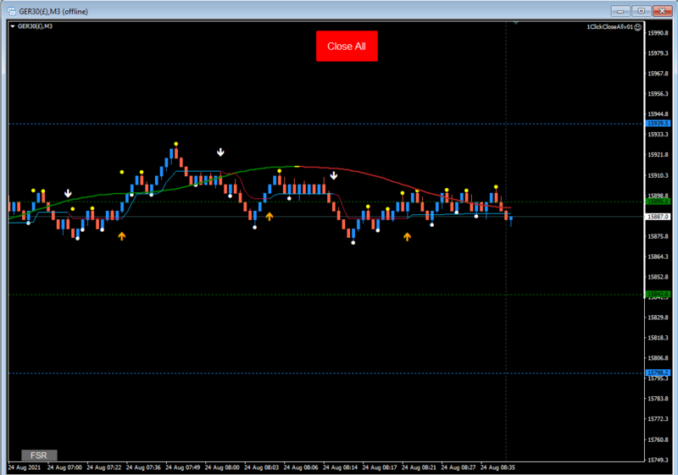
Task: Click the chart window icon in title bar
Action: (12, 11)
